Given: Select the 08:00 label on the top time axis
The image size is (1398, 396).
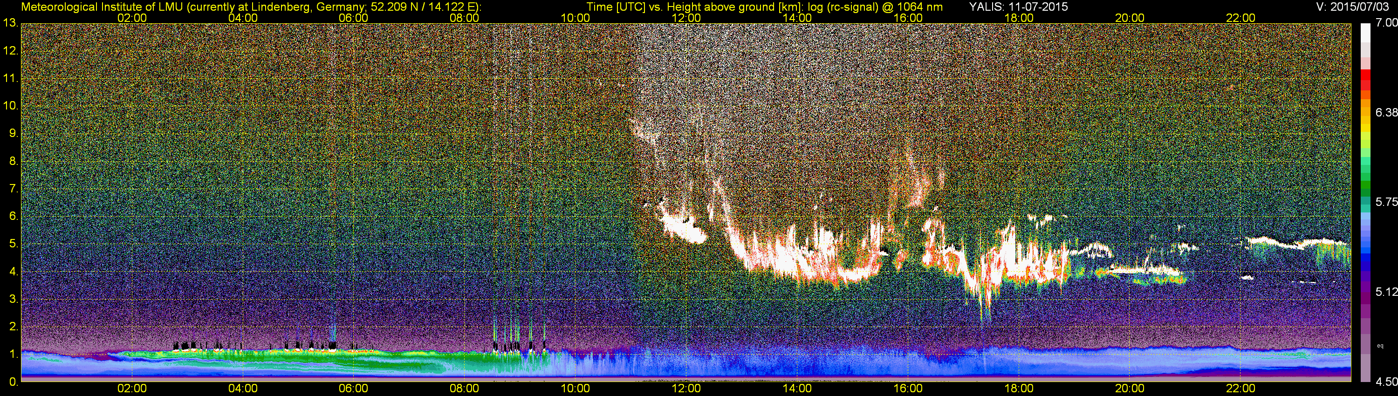Looking at the screenshot, I should point(465,18).
